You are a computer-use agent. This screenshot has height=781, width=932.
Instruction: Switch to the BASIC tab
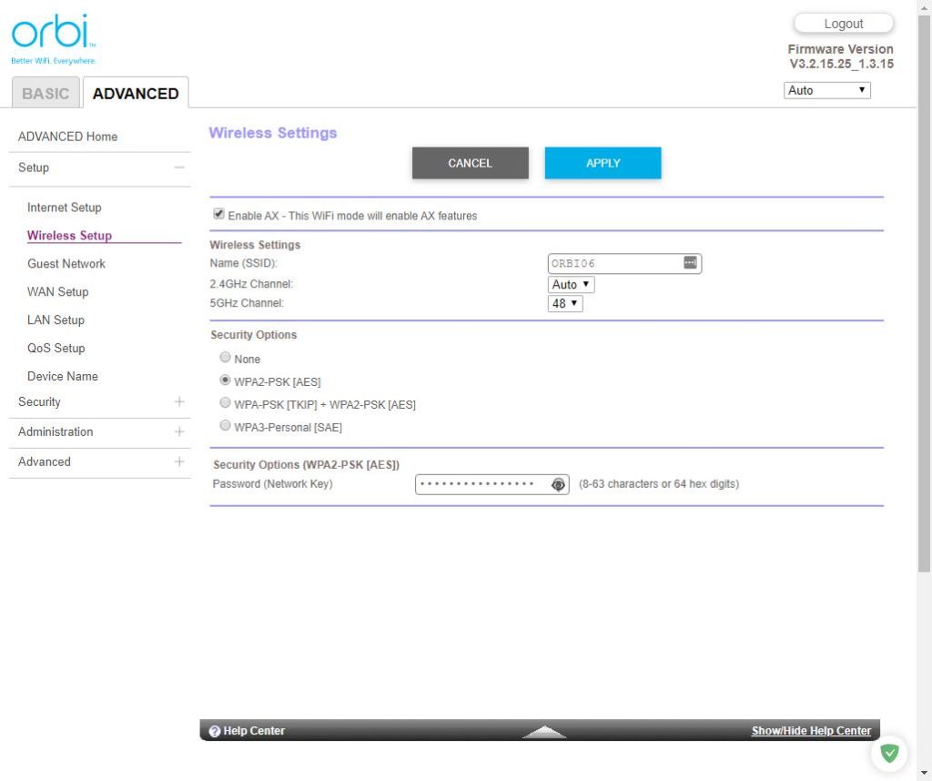click(x=46, y=94)
